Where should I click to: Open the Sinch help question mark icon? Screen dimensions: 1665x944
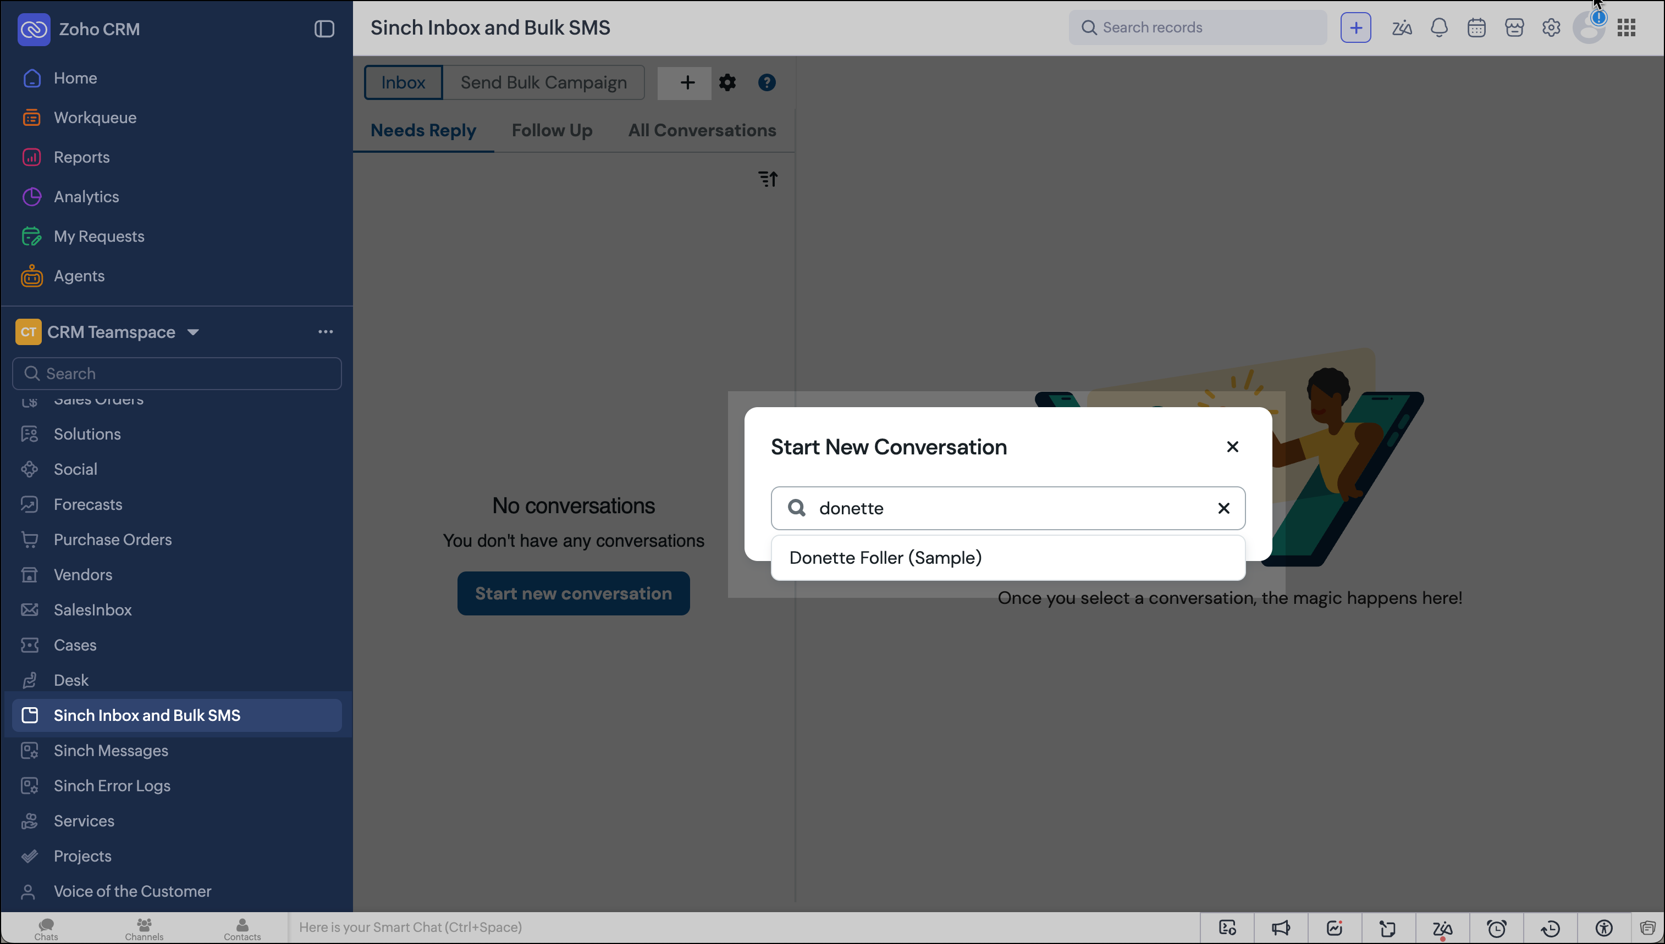click(767, 82)
